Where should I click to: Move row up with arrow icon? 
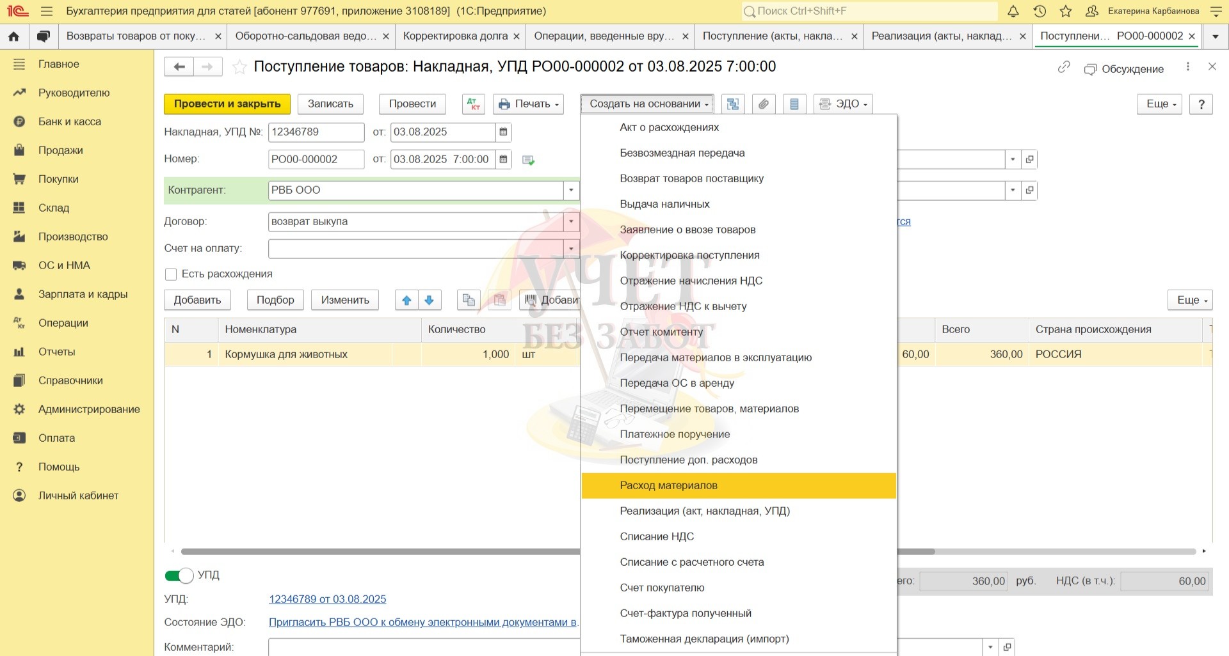(x=406, y=300)
